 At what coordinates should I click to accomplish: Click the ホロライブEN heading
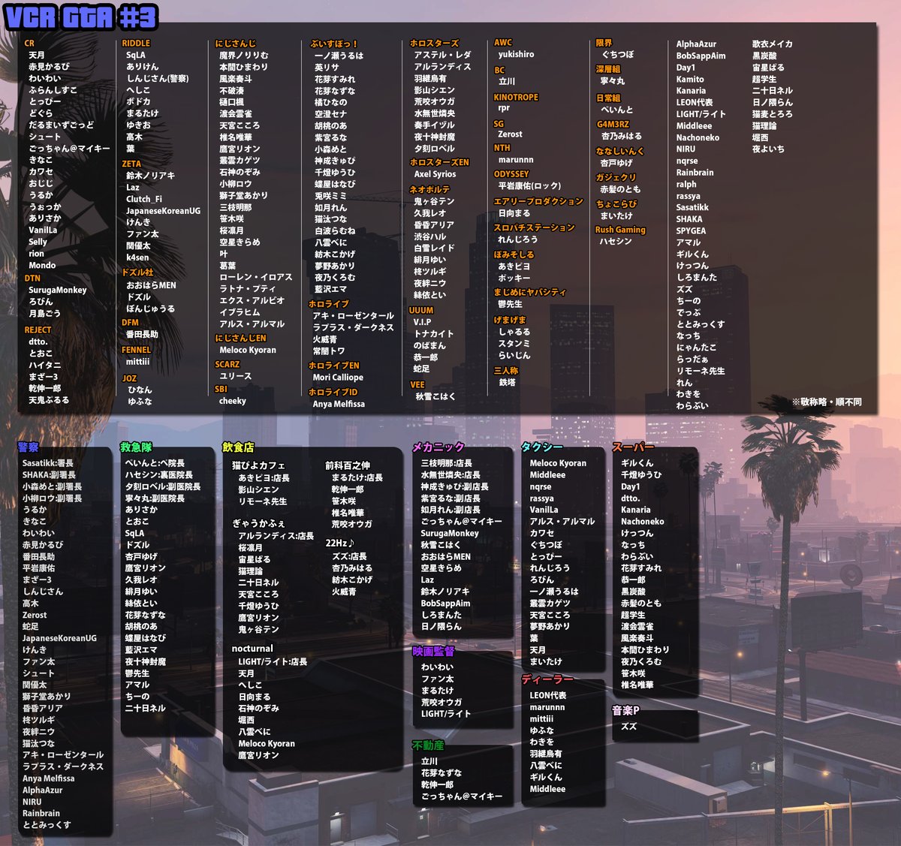334,366
